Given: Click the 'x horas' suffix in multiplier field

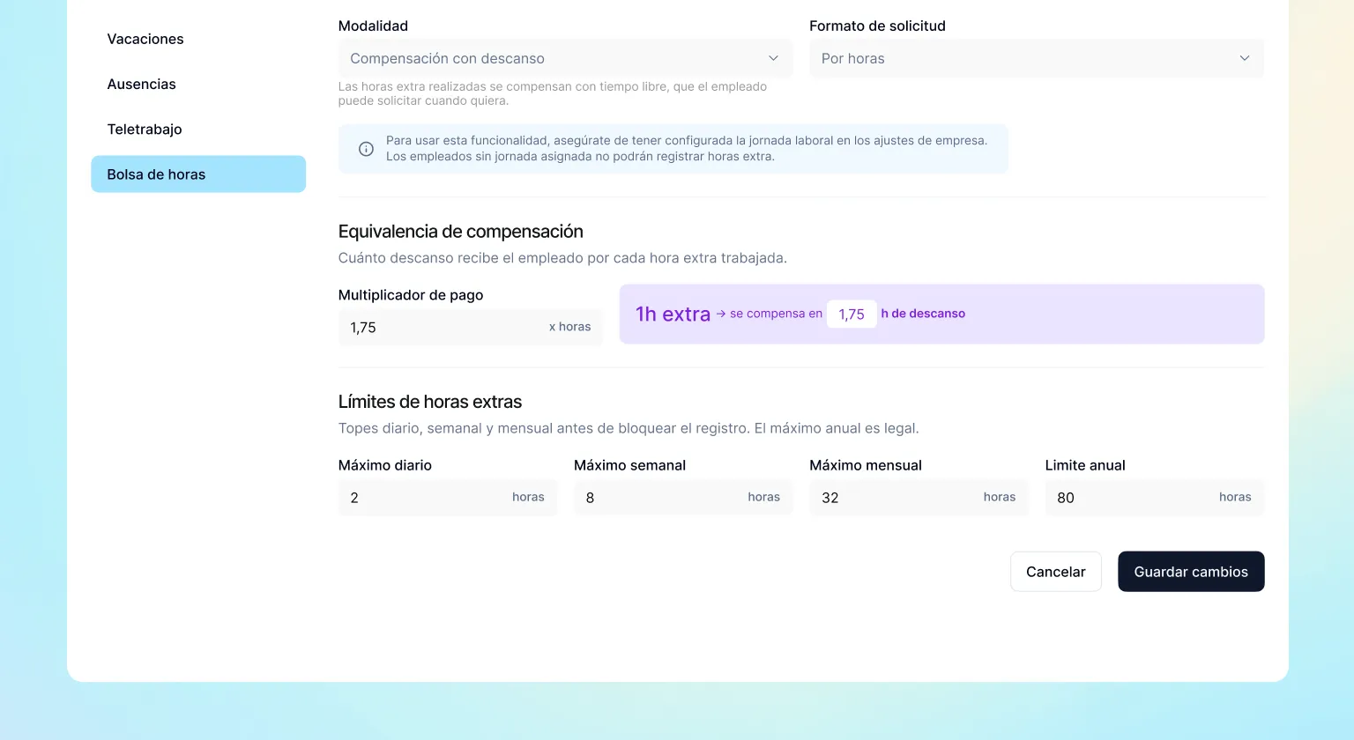Looking at the screenshot, I should pos(569,327).
